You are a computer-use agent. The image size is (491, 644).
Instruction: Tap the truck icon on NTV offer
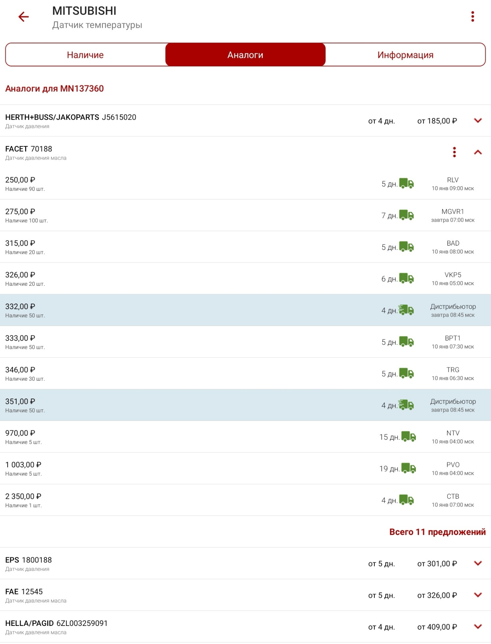point(409,437)
